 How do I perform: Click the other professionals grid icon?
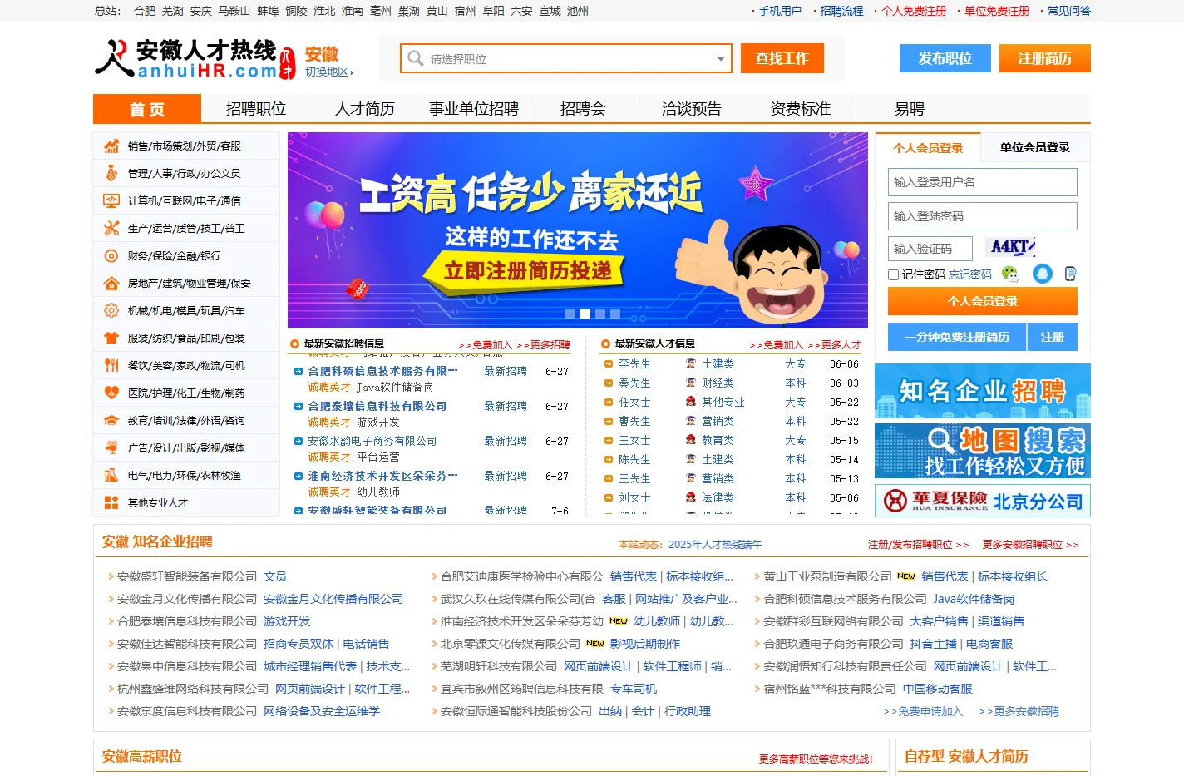click(x=111, y=503)
